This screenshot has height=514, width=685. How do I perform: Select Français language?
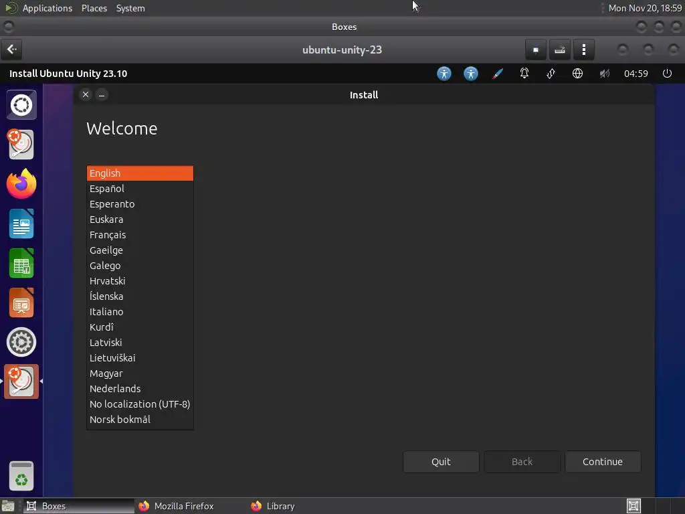[140, 235]
